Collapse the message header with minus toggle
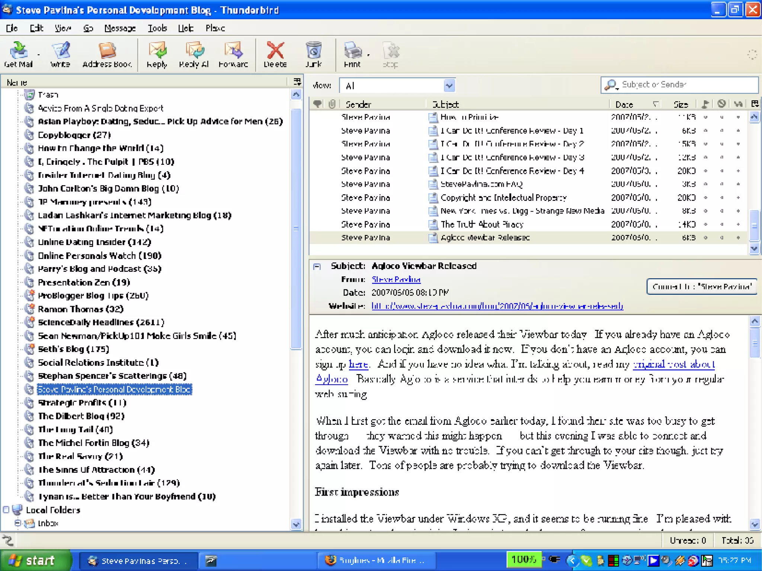This screenshot has width=762, height=571. [x=317, y=266]
